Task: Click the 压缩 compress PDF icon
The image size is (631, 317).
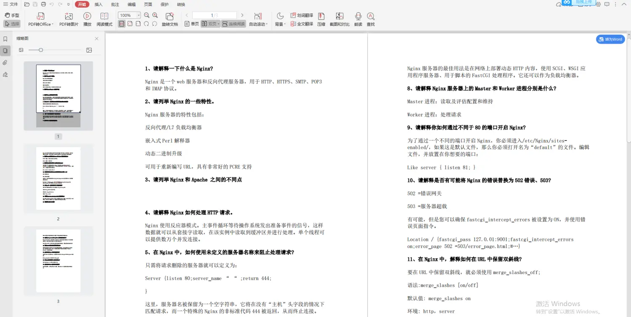Action: (x=321, y=19)
